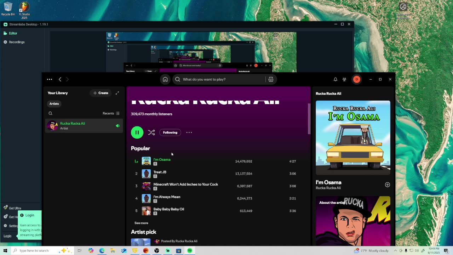Click the I'm Osama album art thumbnail

(x=146, y=161)
